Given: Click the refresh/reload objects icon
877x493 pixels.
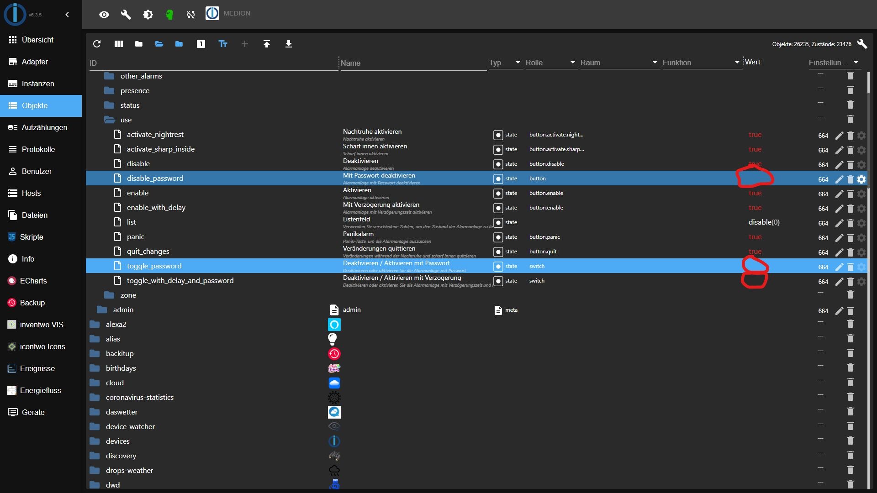Looking at the screenshot, I should [97, 43].
